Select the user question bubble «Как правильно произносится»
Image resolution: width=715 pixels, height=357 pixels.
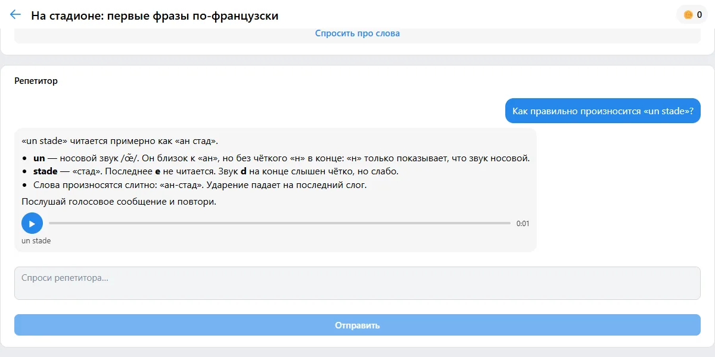[x=603, y=111]
